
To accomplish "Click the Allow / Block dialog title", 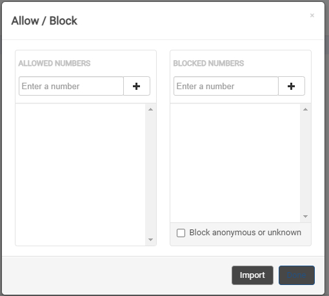I will tap(45, 21).
